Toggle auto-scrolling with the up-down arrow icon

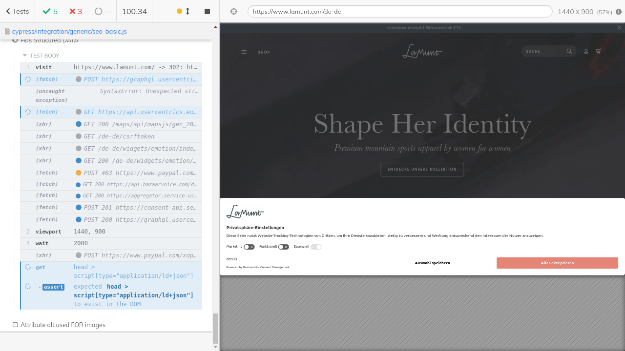pos(187,11)
